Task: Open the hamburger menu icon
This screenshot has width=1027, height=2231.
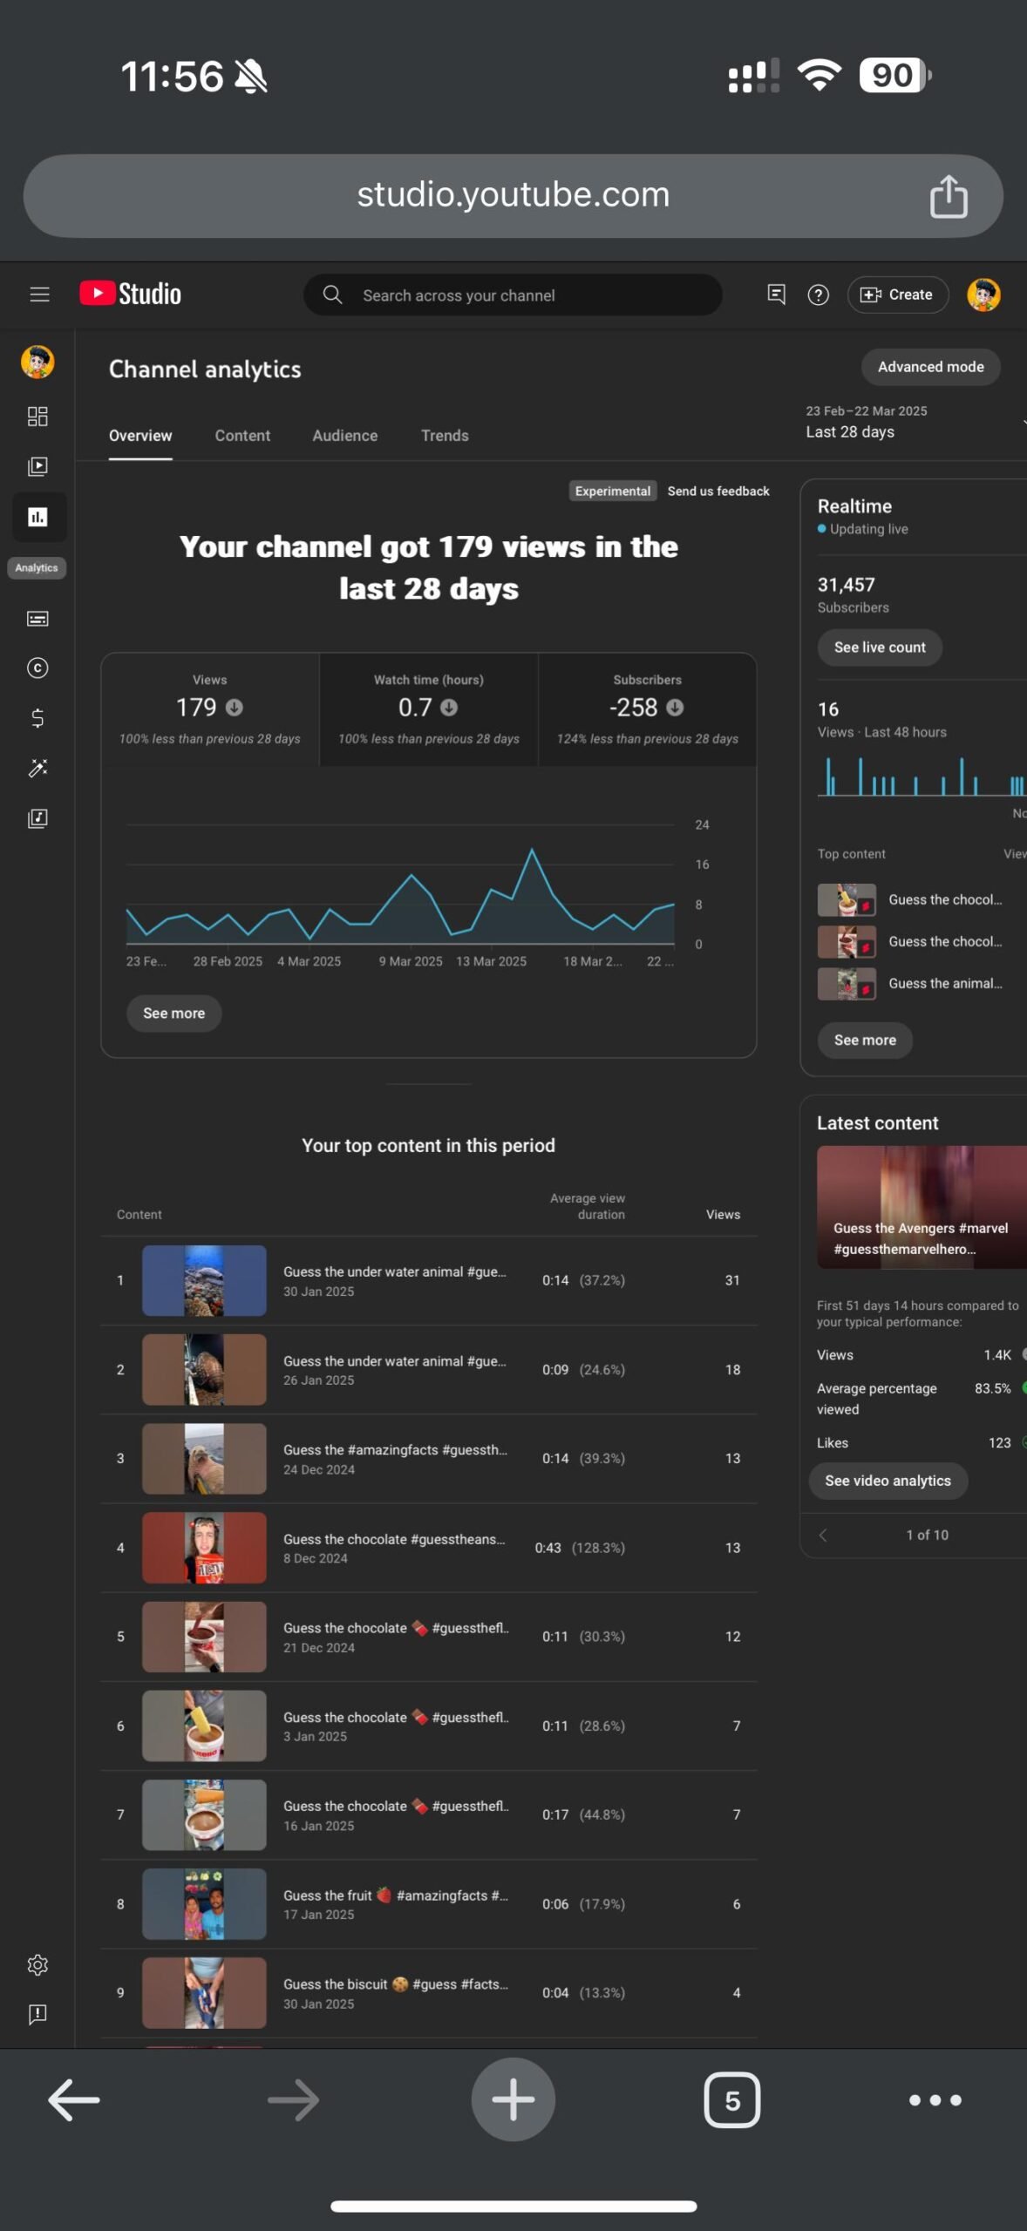Action: click(39, 295)
